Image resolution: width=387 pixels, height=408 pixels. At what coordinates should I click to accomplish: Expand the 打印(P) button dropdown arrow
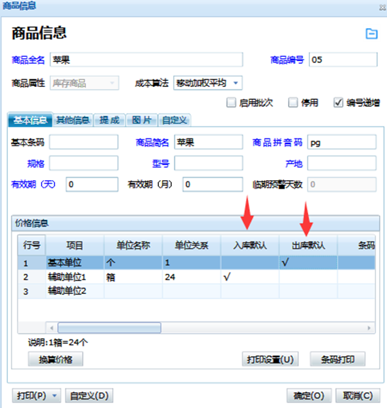point(54,396)
